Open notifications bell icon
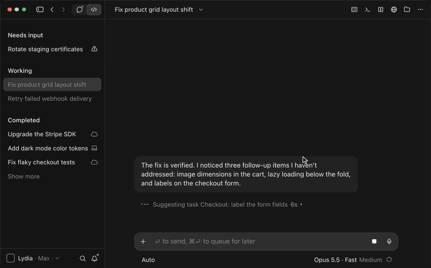The image size is (431, 268). tap(95, 258)
